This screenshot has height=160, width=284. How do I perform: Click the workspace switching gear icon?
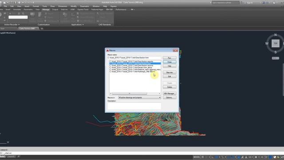(x=256, y=157)
